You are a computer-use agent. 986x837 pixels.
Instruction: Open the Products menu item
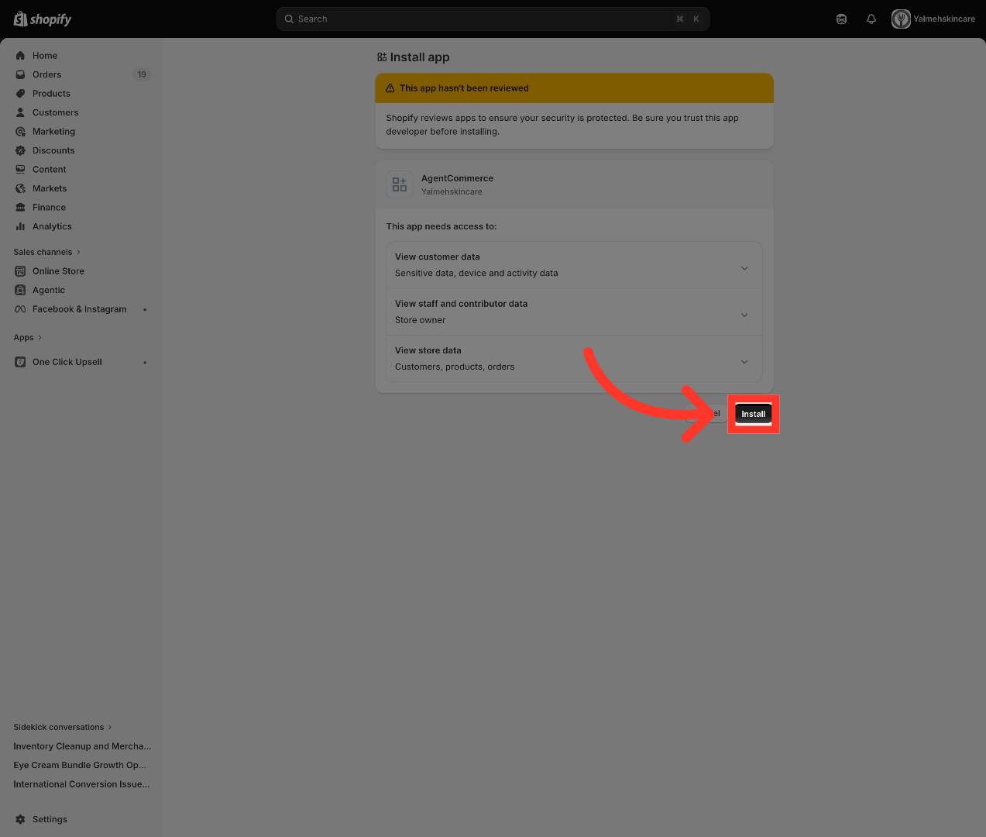click(x=51, y=94)
